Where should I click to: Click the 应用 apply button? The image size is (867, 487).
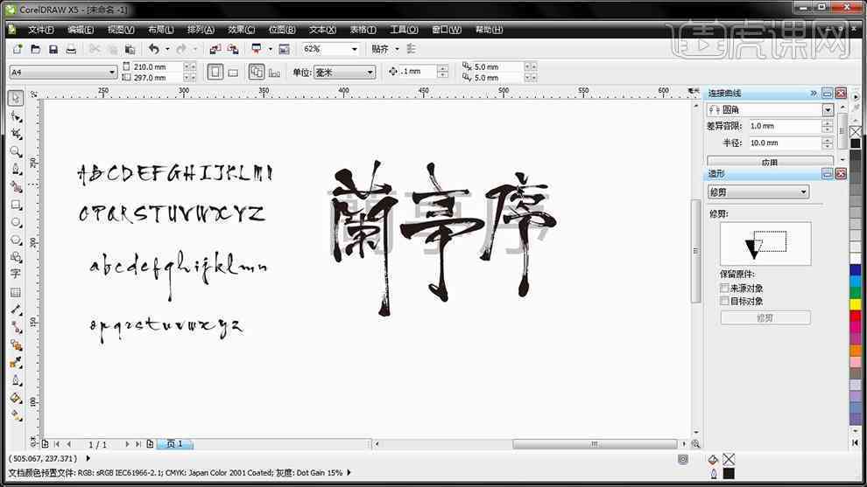[x=770, y=162]
